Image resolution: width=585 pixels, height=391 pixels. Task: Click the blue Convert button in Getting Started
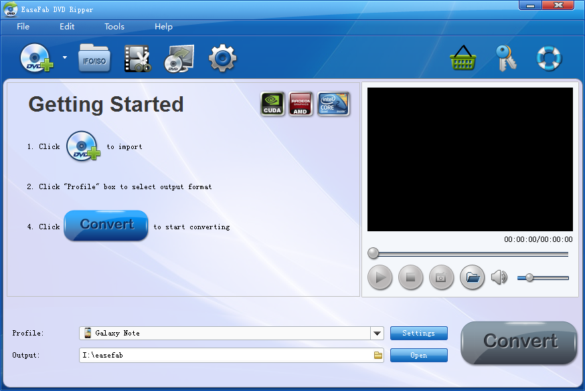[106, 225]
